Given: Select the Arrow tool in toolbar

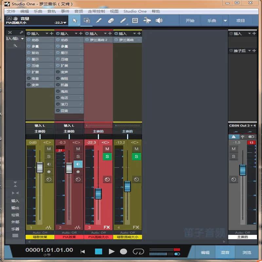Looking at the screenshot, I should 75,21.
